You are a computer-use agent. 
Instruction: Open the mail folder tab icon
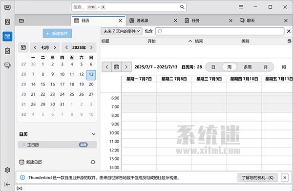(x=21, y=21)
